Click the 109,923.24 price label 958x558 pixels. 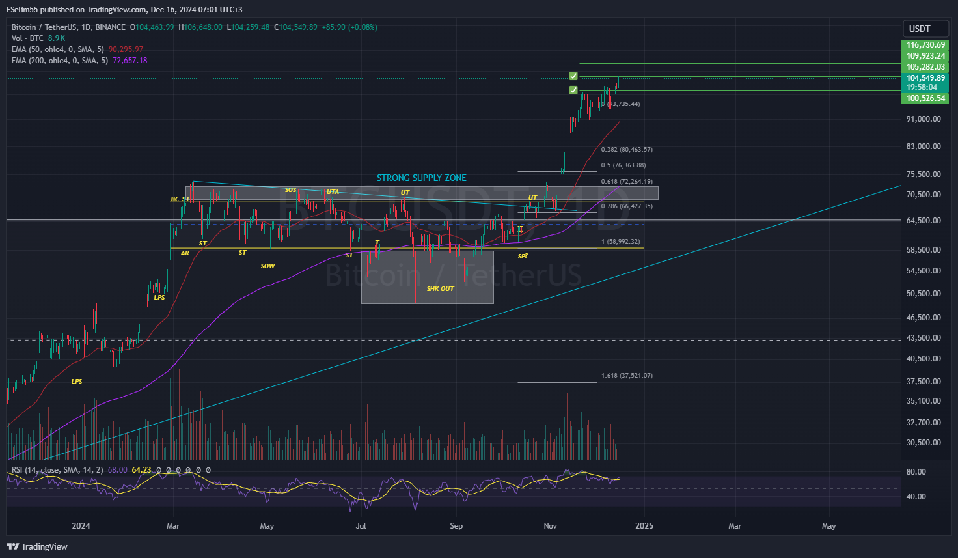pos(925,56)
